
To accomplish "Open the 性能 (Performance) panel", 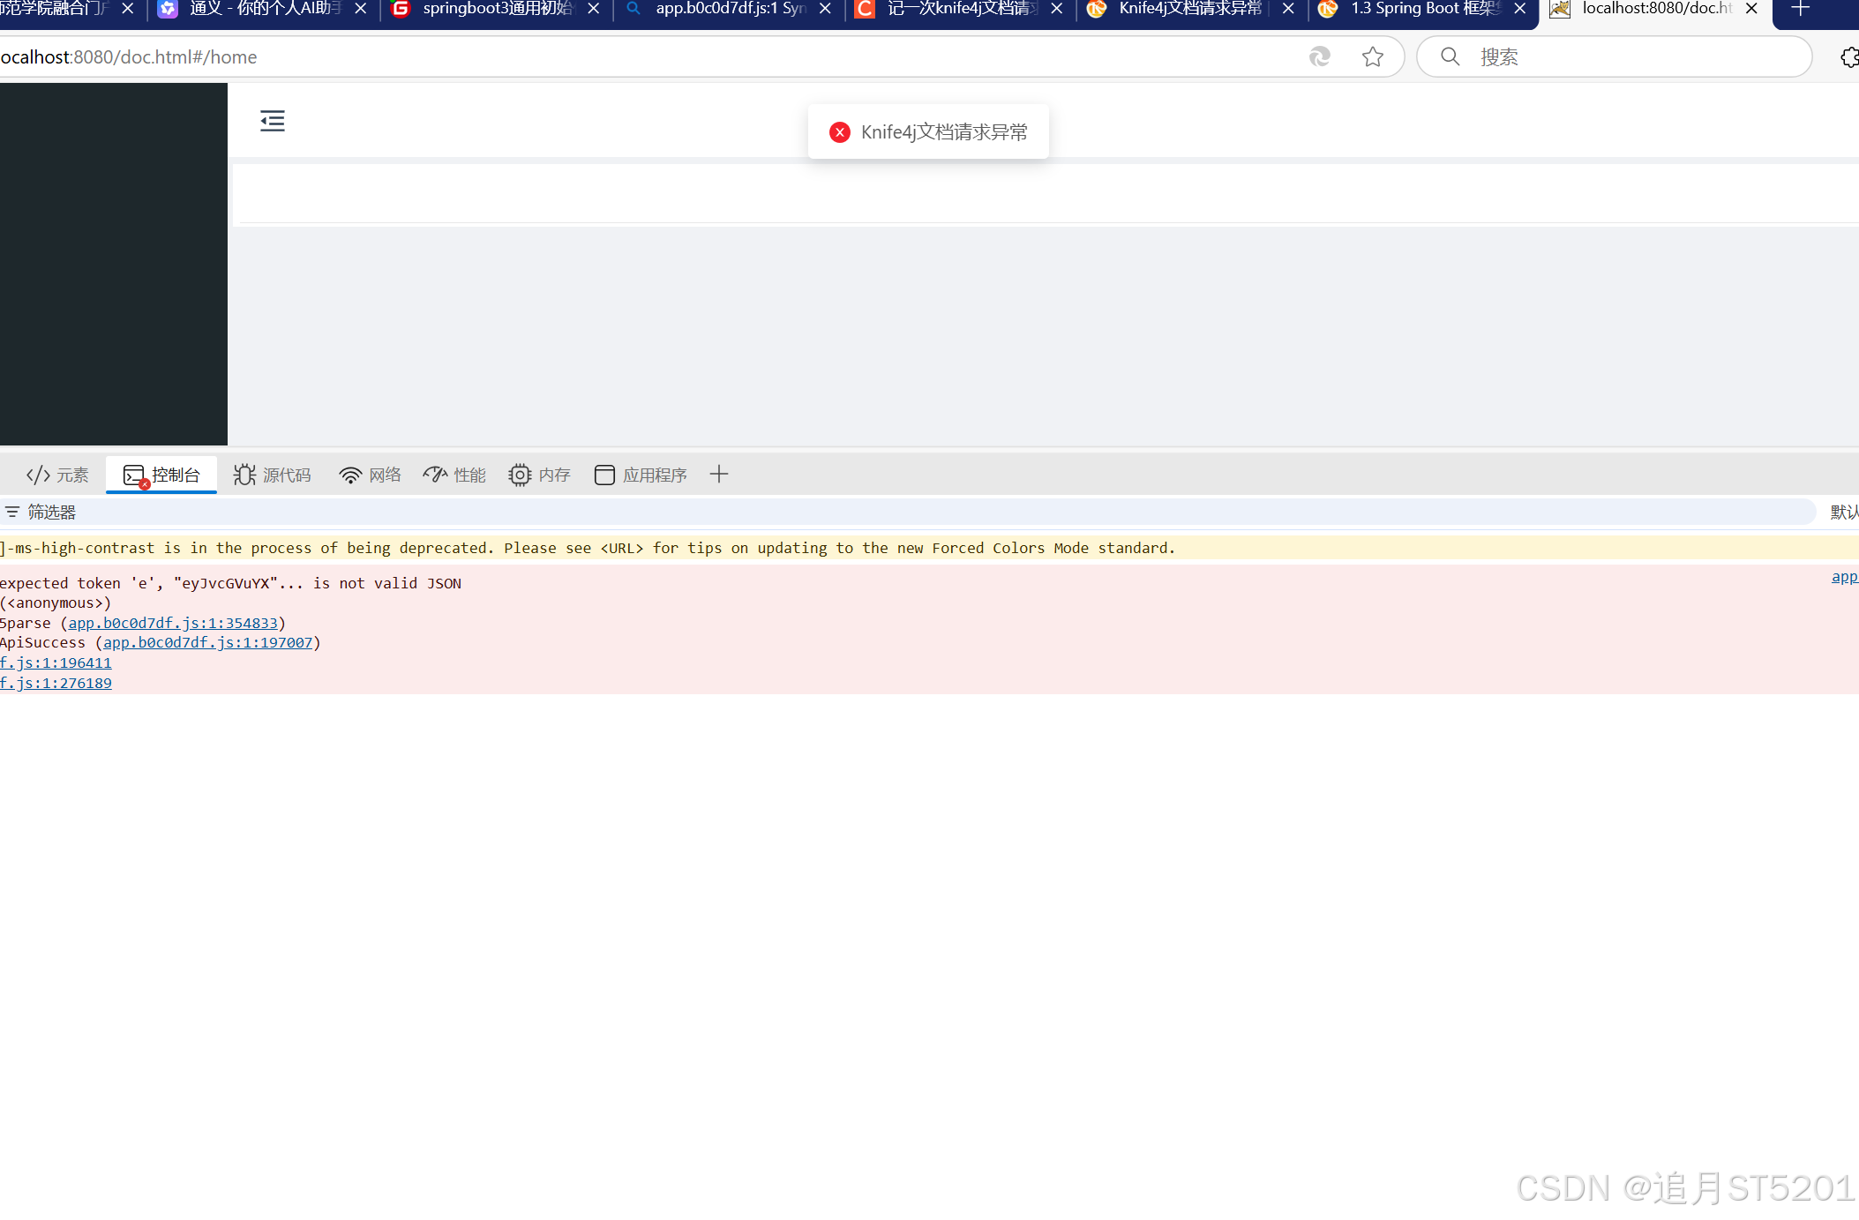I will pos(454,475).
